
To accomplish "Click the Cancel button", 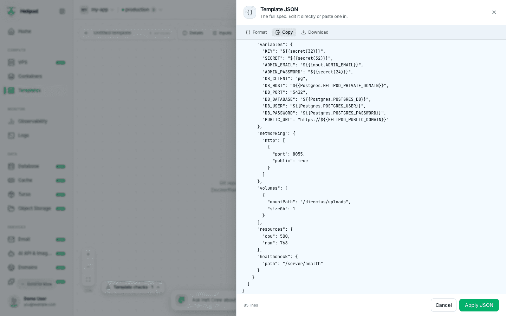I will coord(443,305).
